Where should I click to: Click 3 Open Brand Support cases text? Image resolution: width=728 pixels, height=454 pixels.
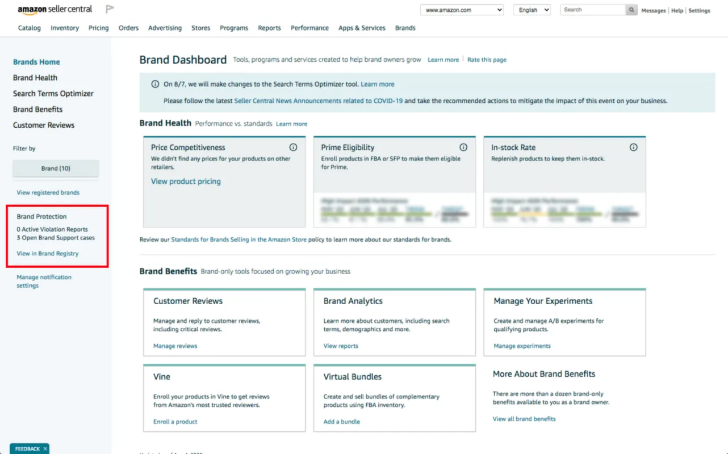coord(56,238)
